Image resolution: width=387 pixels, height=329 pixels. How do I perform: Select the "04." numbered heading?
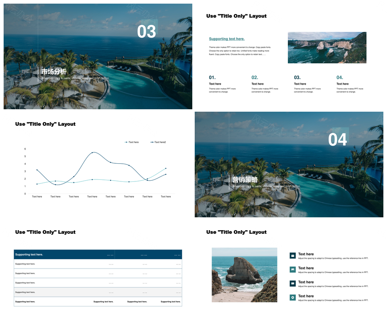340,77
